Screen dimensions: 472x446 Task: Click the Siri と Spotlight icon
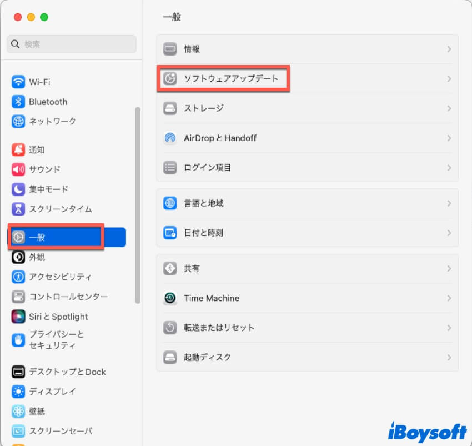19,317
